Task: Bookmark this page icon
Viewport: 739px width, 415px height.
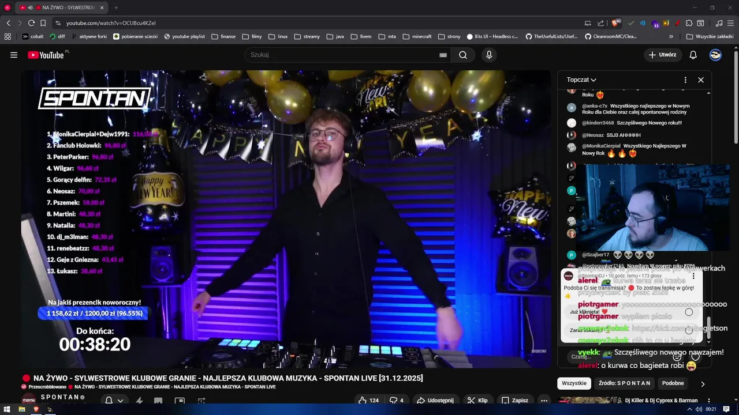Action: click(x=43, y=23)
